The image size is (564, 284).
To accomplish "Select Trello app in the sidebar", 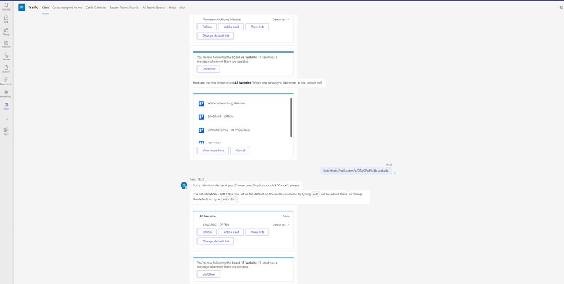I will [x=6, y=106].
